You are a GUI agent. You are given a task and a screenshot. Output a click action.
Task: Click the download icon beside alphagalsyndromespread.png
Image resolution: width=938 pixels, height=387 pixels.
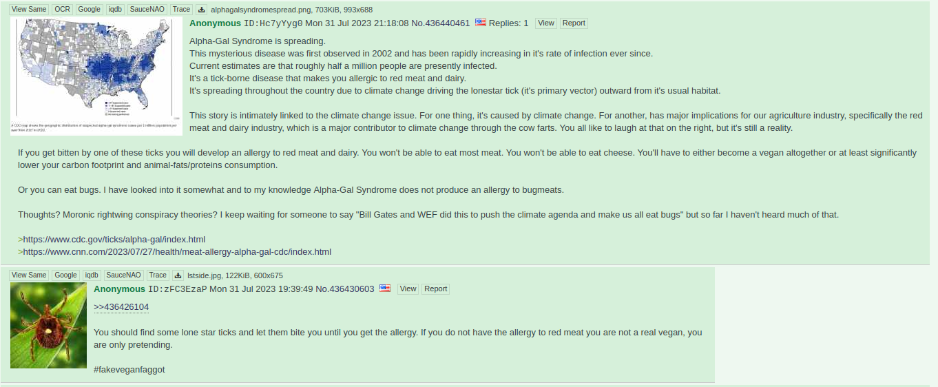[x=201, y=10]
